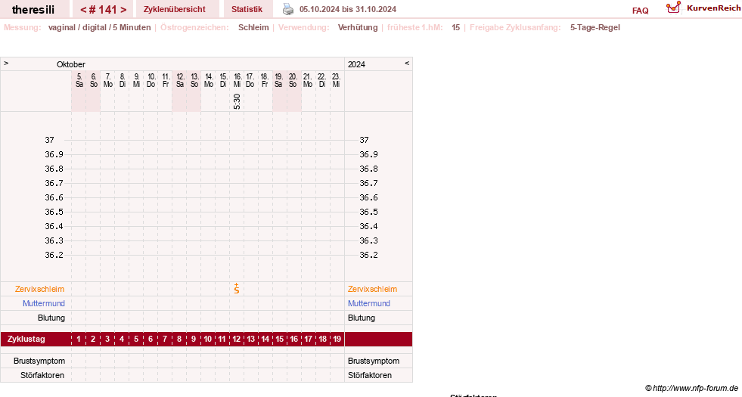Select Zyklustag 15
Viewport: 742px width, 397px height.
[280, 340]
